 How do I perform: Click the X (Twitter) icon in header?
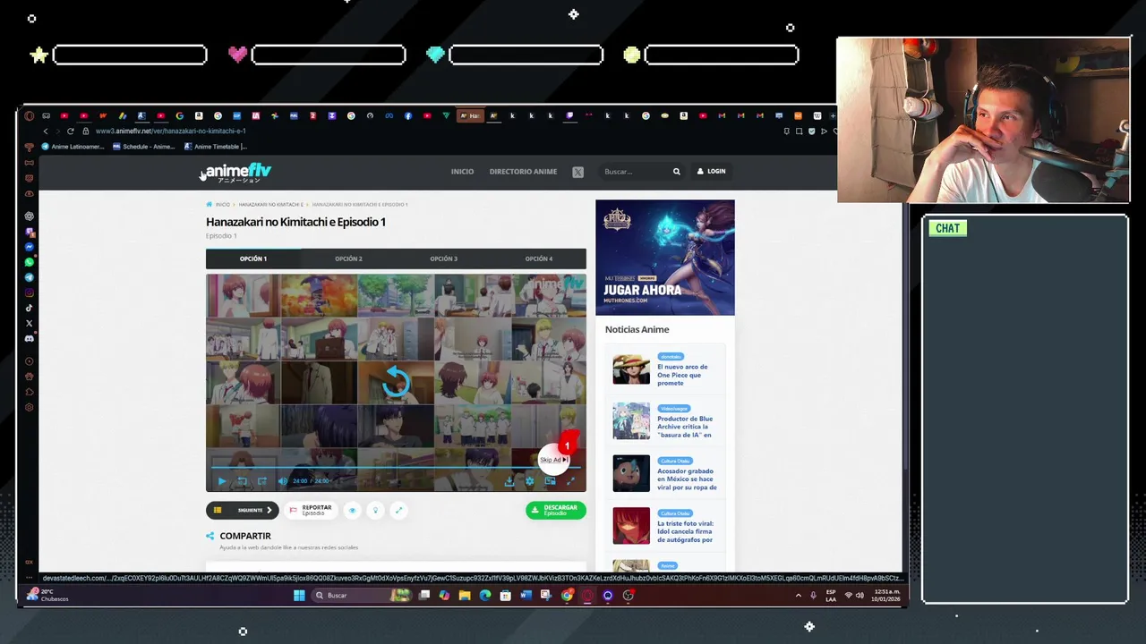577,172
